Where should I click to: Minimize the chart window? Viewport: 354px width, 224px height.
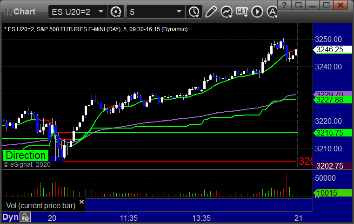tap(313, 5)
